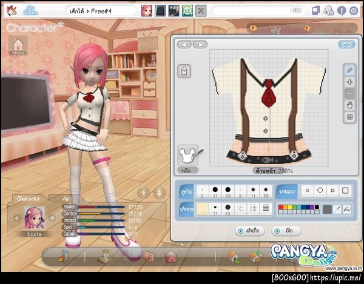
Task: Click the Lucia character portrait
Action: coord(35,218)
